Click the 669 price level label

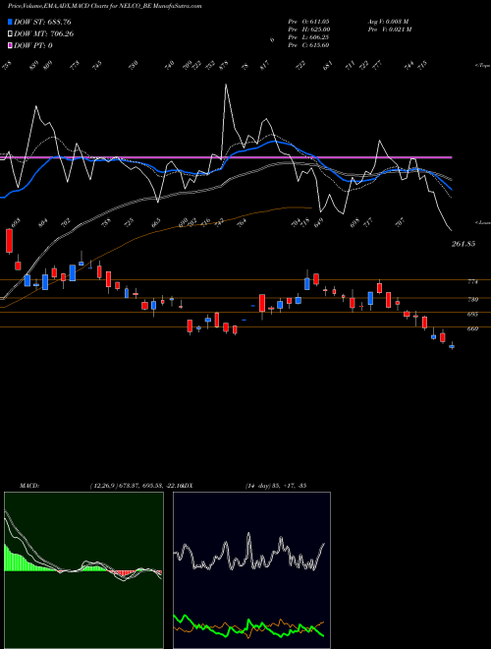pyautogui.click(x=472, y=328)
